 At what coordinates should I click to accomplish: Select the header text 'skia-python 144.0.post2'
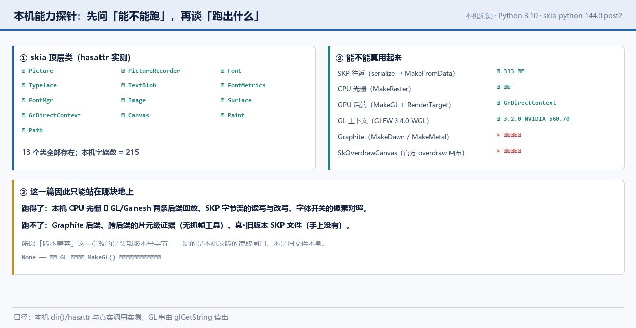coord(582,15)
